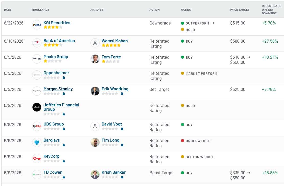Click Erik Woodring's profile photo
284x186 pixels.
pyautogui.click(x=95, y=91)
